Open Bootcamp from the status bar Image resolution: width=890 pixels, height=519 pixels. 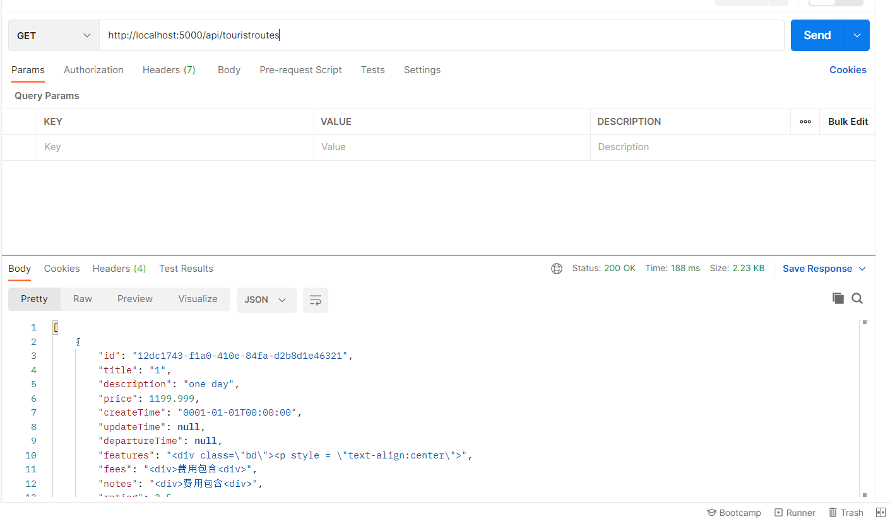coord(734,513)
